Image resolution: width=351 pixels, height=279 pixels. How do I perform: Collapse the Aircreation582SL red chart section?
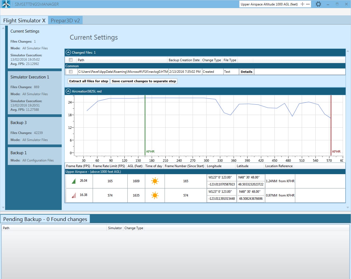tap(68, 91)
